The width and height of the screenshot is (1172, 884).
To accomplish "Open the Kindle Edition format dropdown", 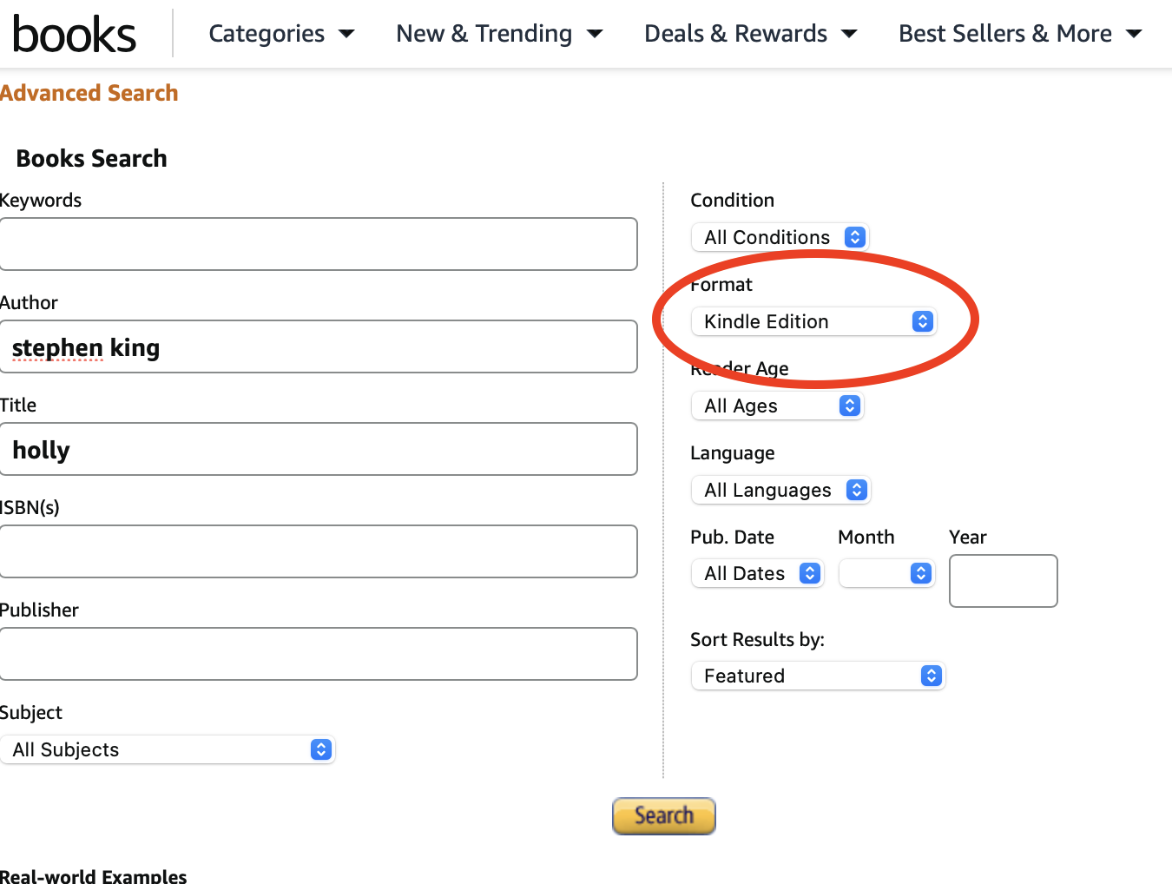I will tap(813, 321).
